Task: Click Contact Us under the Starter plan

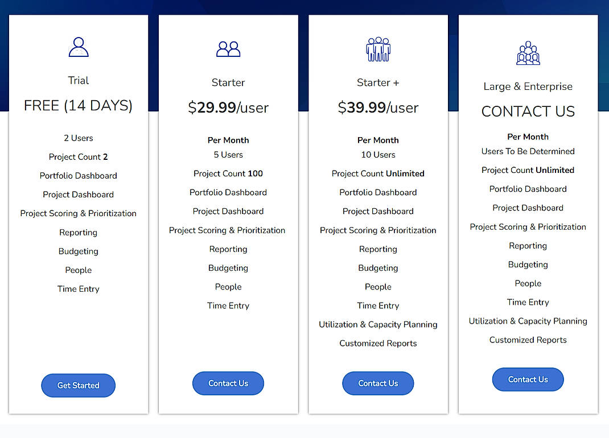Action: pos(228,383)
